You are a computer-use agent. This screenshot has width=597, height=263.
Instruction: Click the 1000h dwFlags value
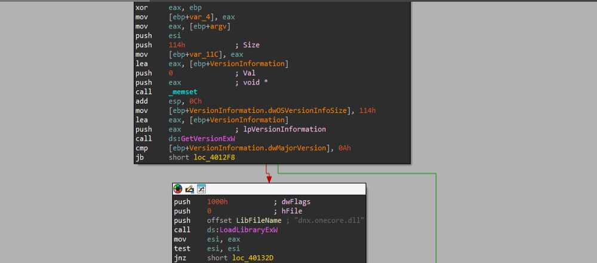pos(217,202)
